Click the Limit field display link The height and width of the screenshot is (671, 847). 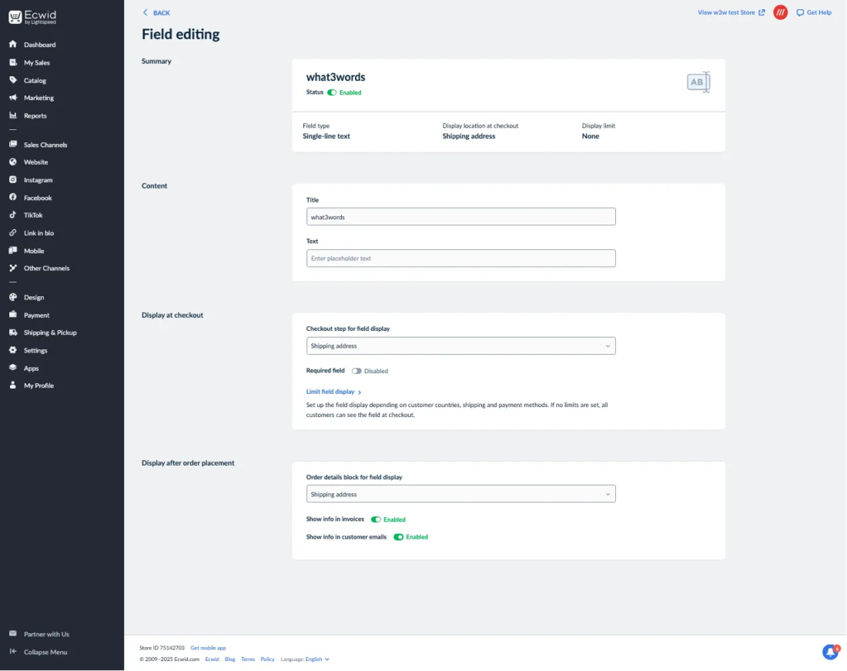tap(330, 392)
